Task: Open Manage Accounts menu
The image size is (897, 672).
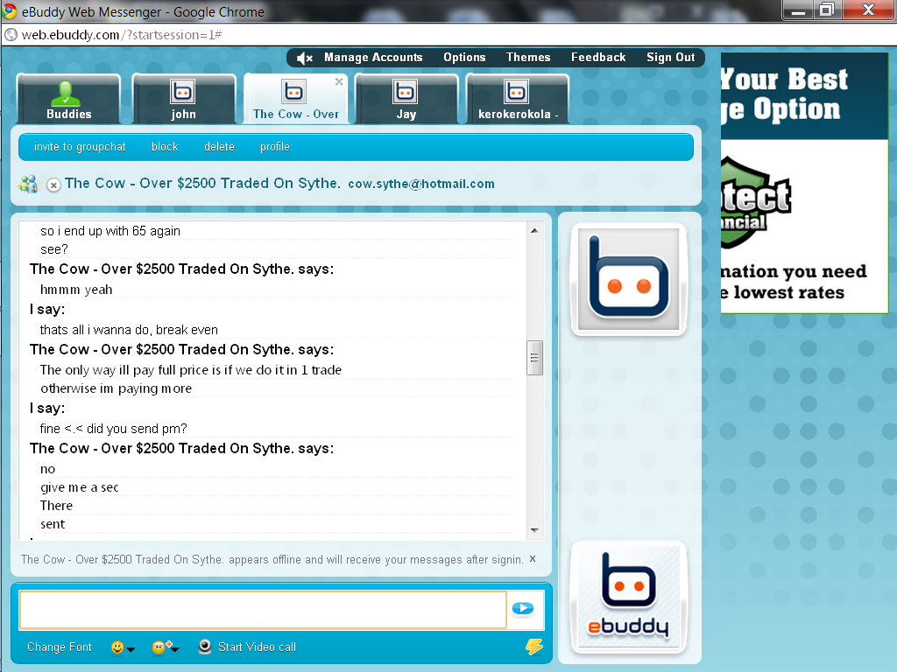Action: 373,57
